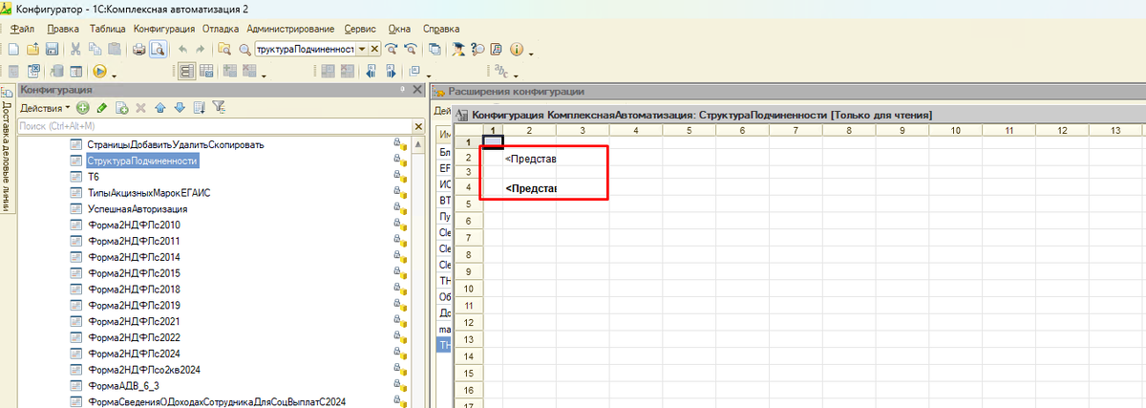Select Форма2НДФЛс2010 in the tree
This screenshot has width=1146, height=408.
pyautogui.click(x=134, y=225)
